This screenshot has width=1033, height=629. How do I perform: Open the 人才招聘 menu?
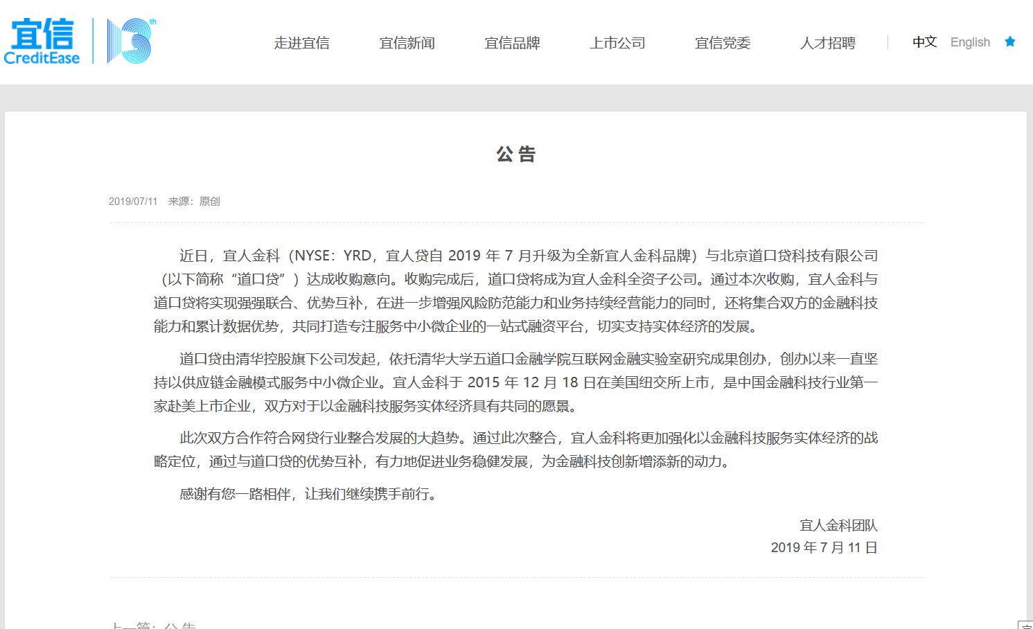(x=828, y=43)
